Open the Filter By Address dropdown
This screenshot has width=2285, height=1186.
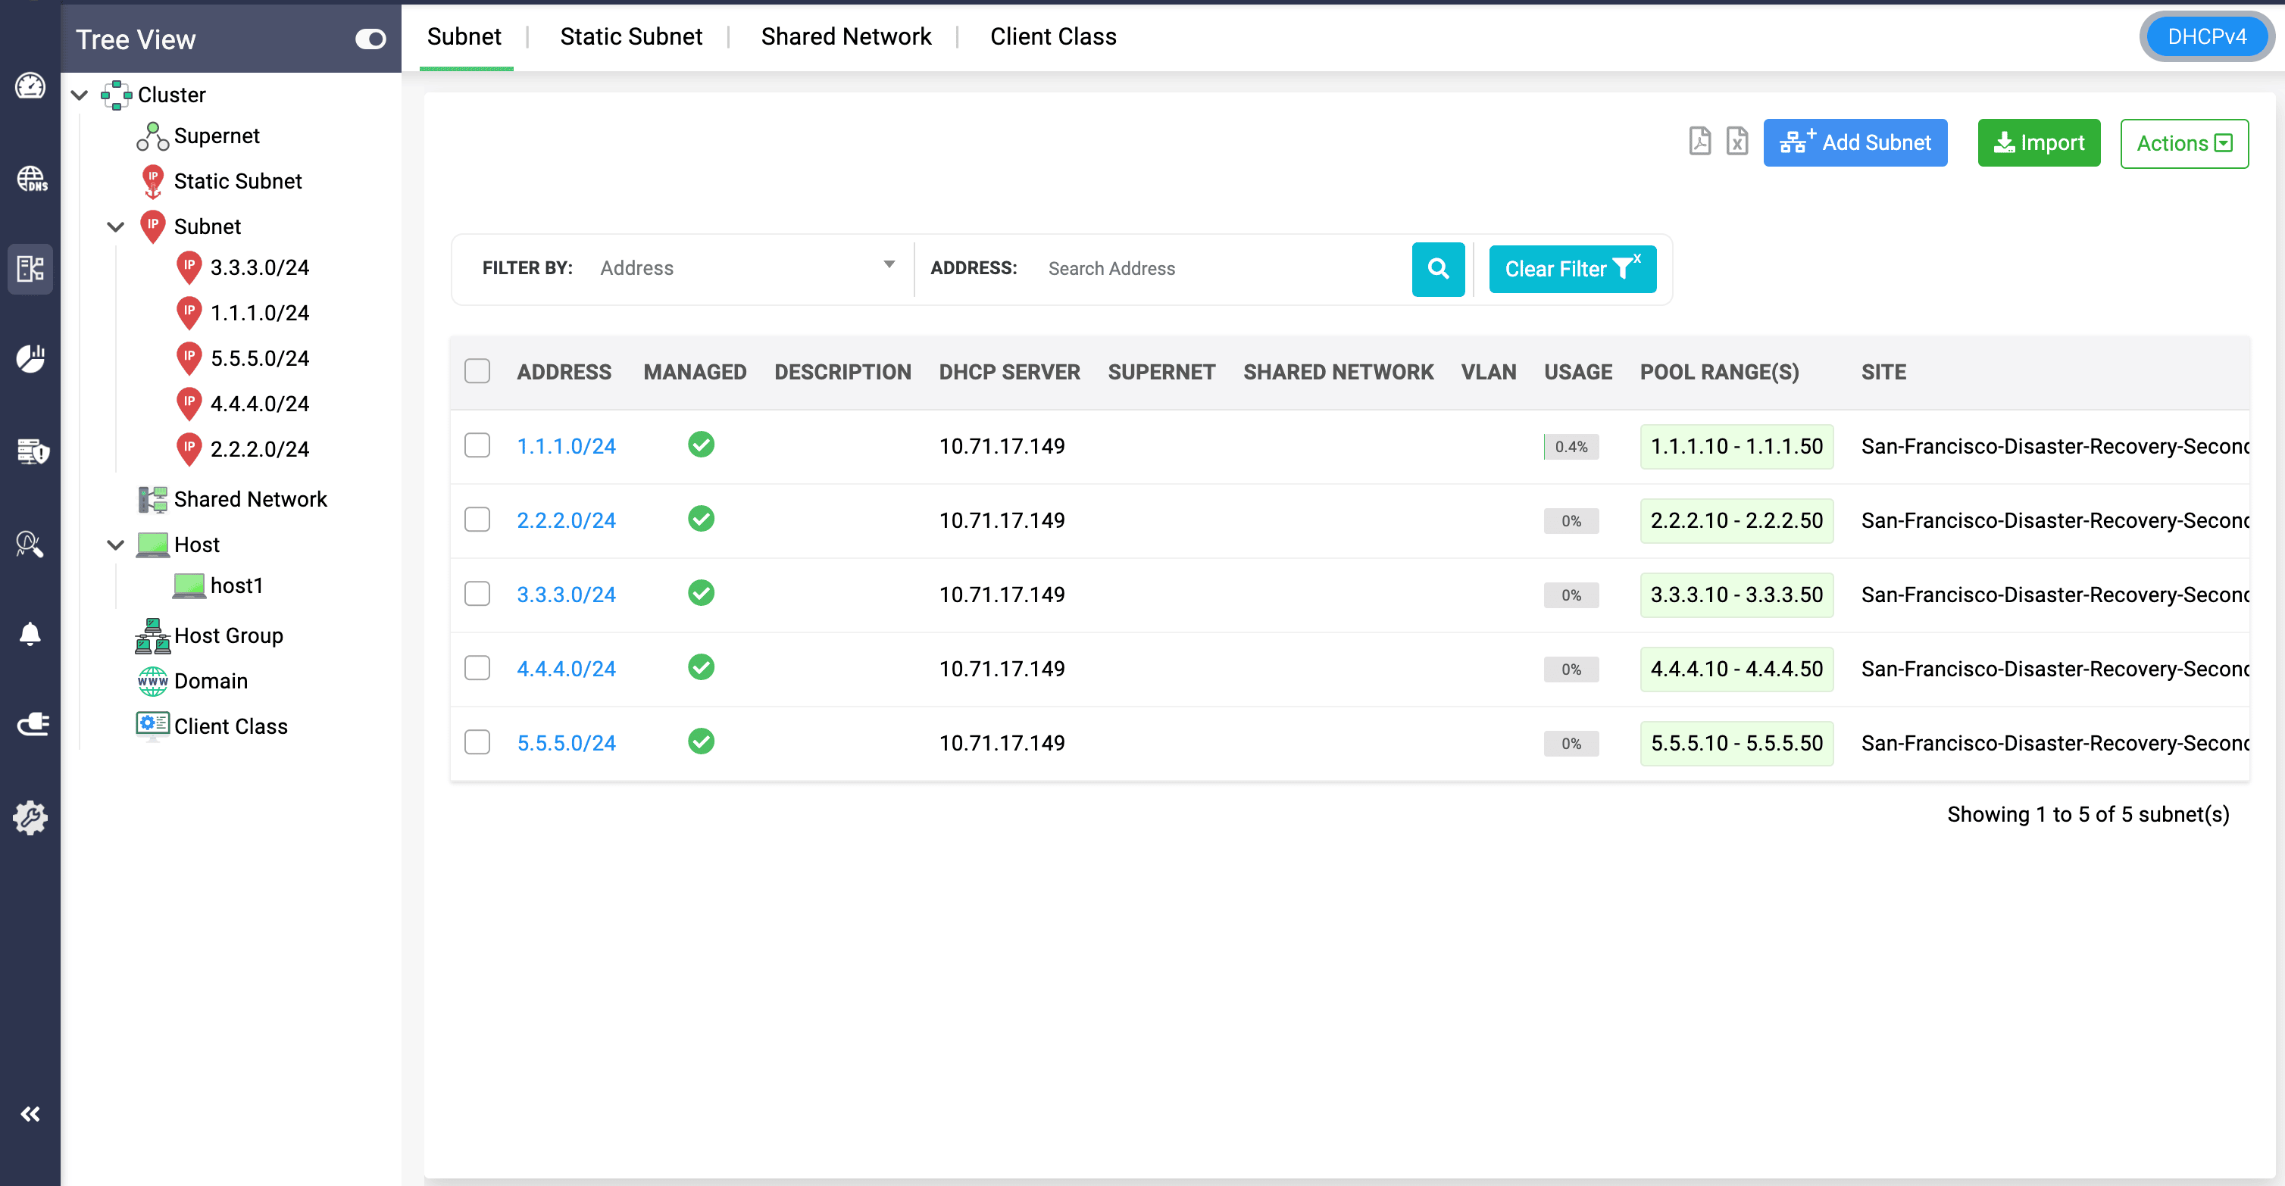point(747,267)
